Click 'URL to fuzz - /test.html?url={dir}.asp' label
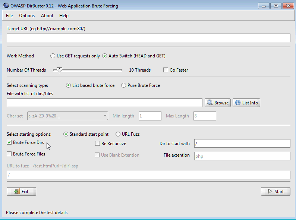 42,166
